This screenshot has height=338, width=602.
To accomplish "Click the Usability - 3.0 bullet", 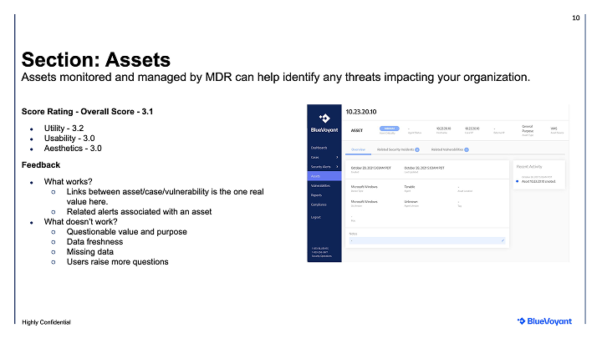I will tap(69, 139).
